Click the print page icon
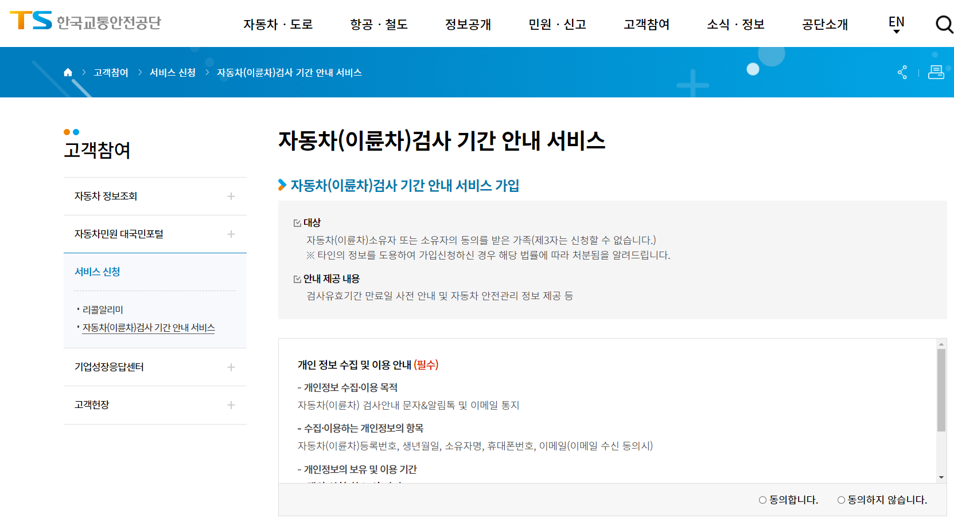The height and width of the screenshot is (526, 954). pyautogui.click(x=936, y=72)
